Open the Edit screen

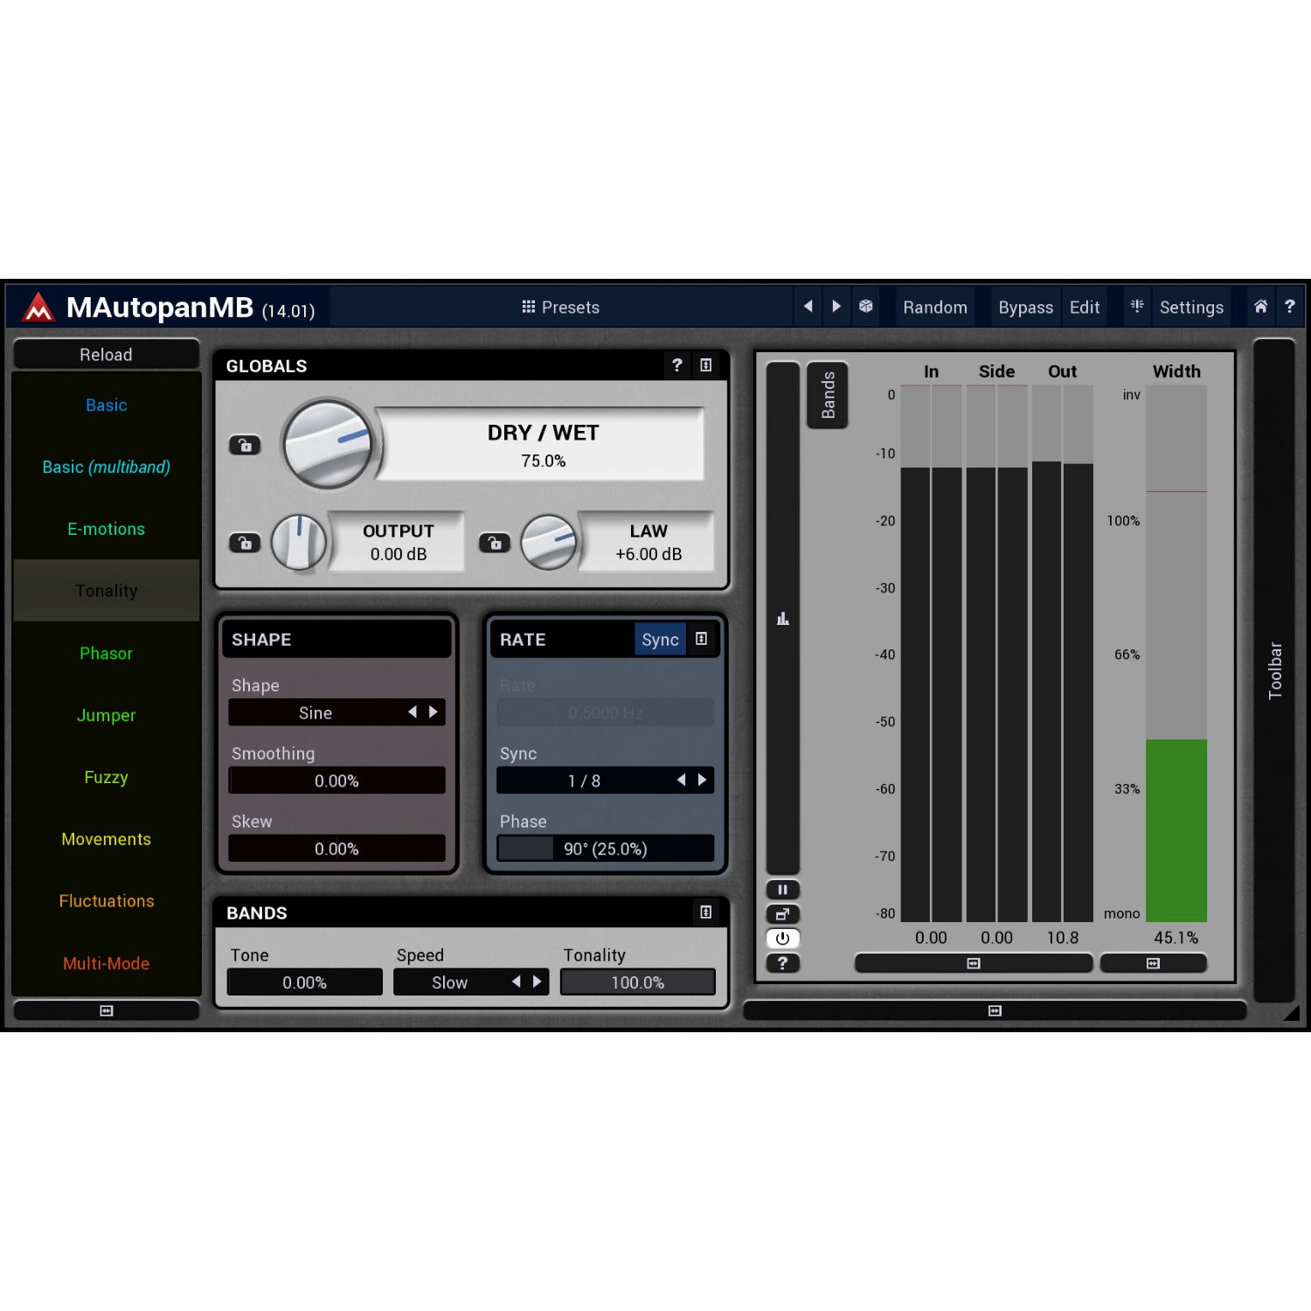tap(1085, 308)
